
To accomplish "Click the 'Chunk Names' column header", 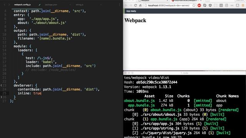I will [x=227, y=96].
